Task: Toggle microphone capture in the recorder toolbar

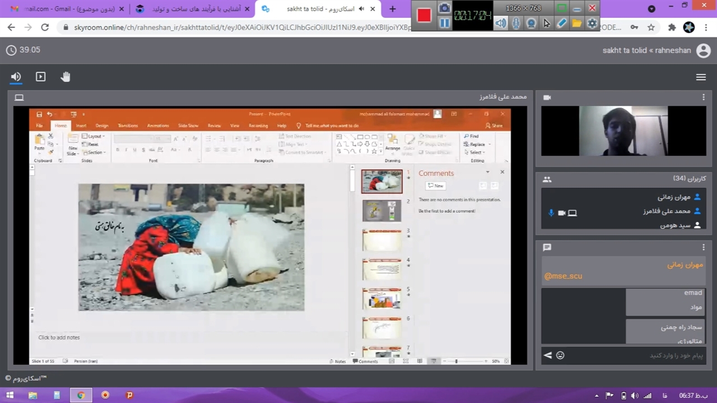Action: tap(516, 24)
